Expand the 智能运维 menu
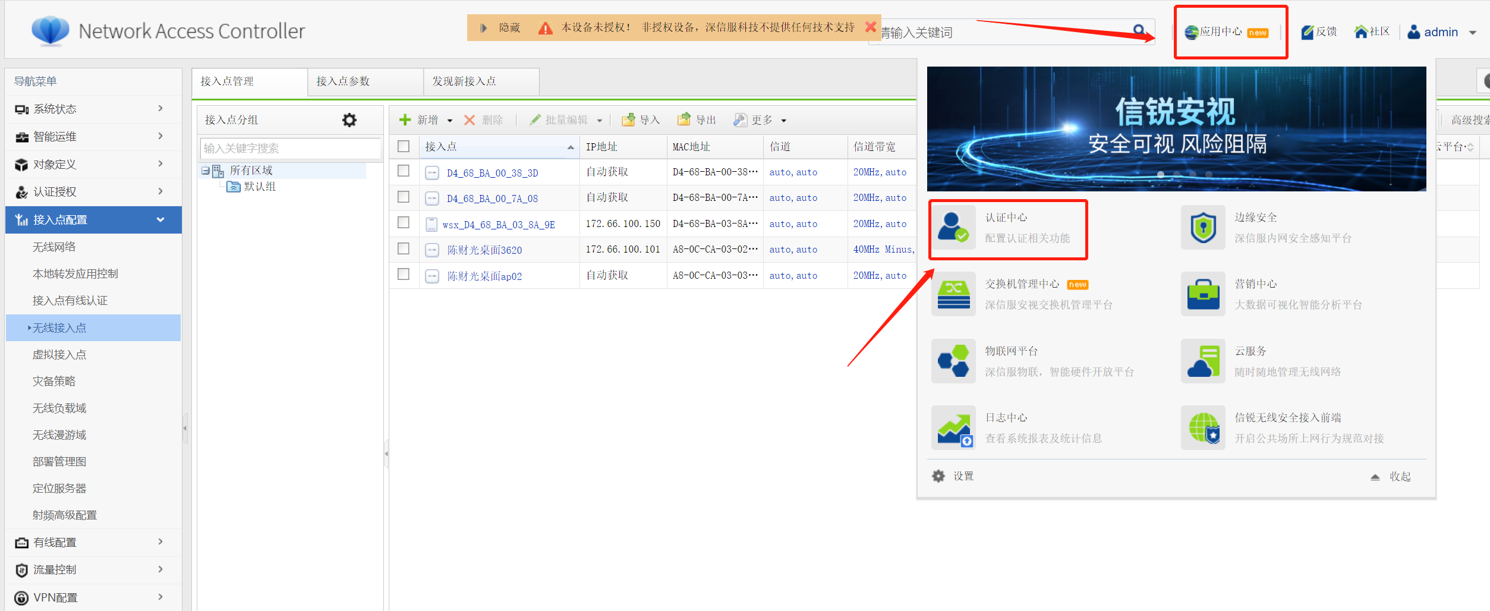The height and width of the screenshot is (611, 1490). (x=93, y=137)
